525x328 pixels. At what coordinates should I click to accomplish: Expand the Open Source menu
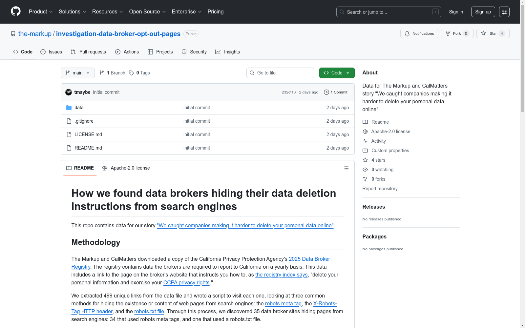(147, 11)
